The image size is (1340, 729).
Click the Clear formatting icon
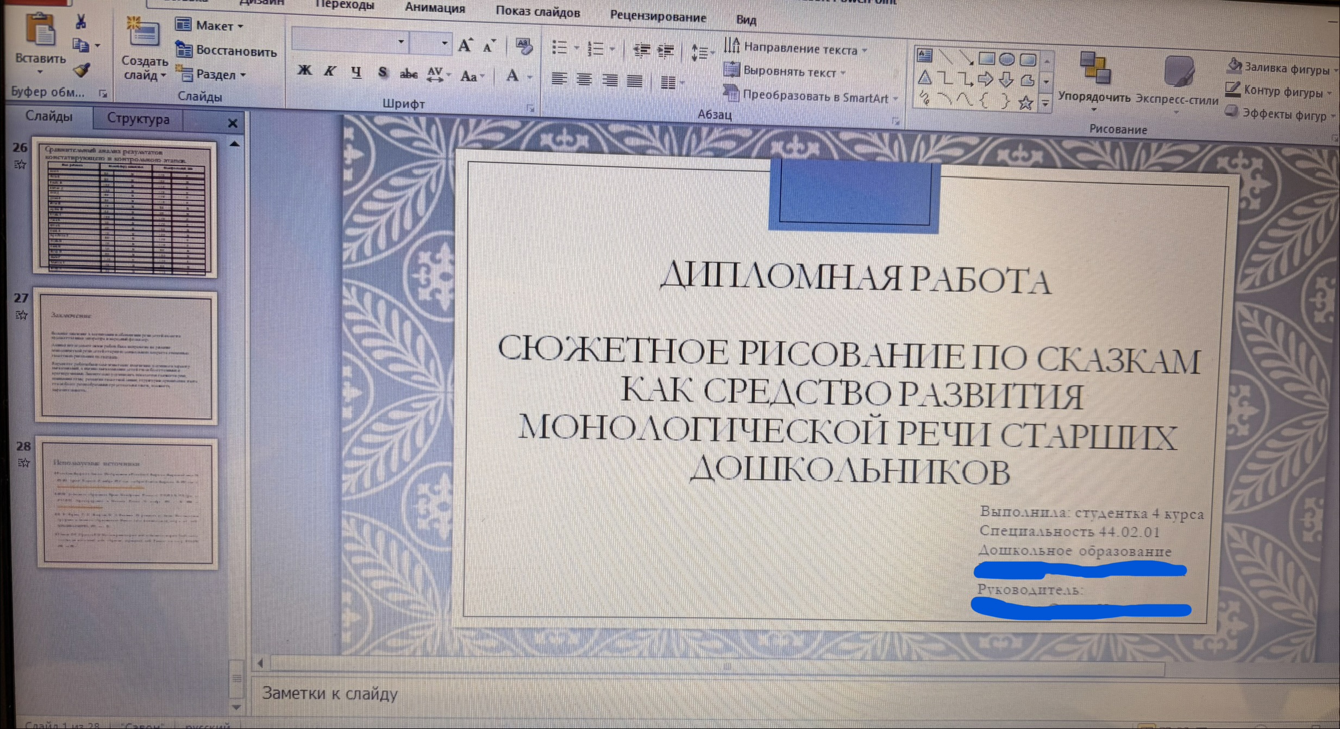coord(523,47)
